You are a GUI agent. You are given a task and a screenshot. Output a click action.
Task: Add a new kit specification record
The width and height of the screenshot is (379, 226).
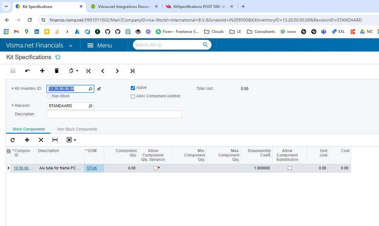(42, 71)
